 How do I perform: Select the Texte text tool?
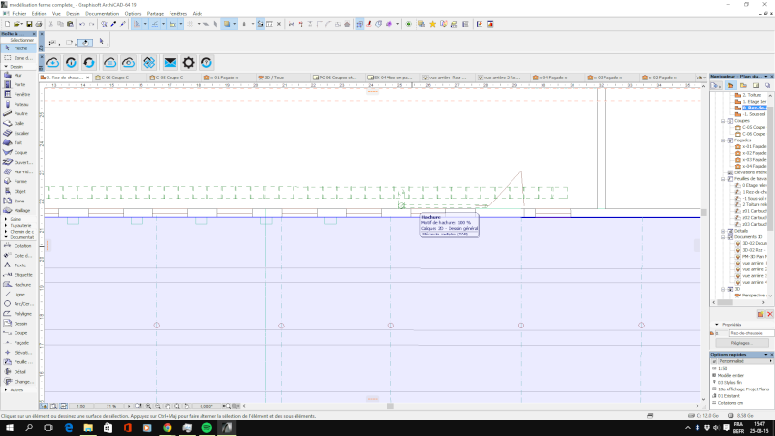pos(18,265)
